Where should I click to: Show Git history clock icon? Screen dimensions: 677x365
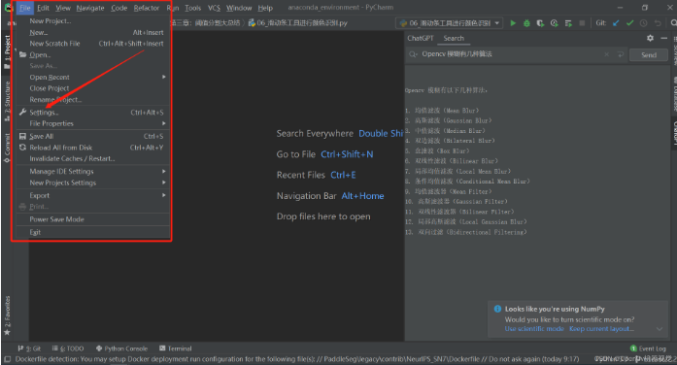(x=643, y=23)
